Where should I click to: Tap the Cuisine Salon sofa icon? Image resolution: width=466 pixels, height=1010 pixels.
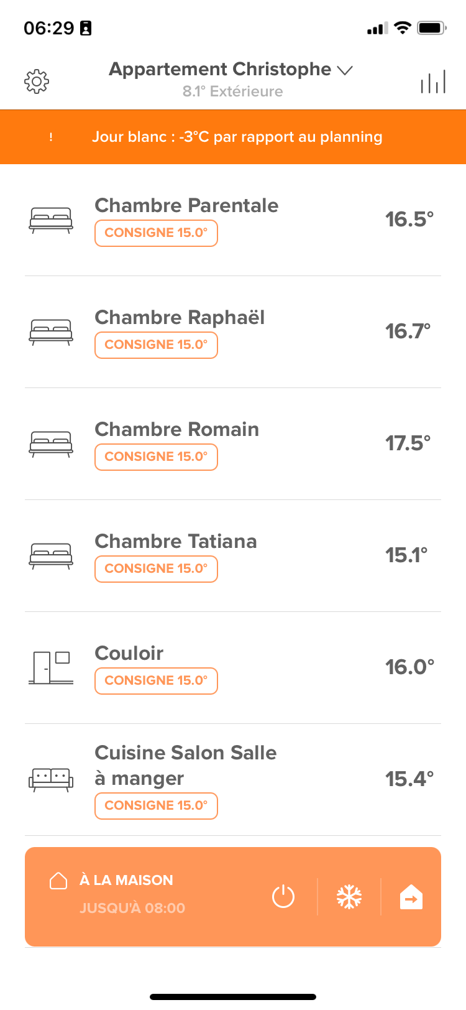coord(51,780)
